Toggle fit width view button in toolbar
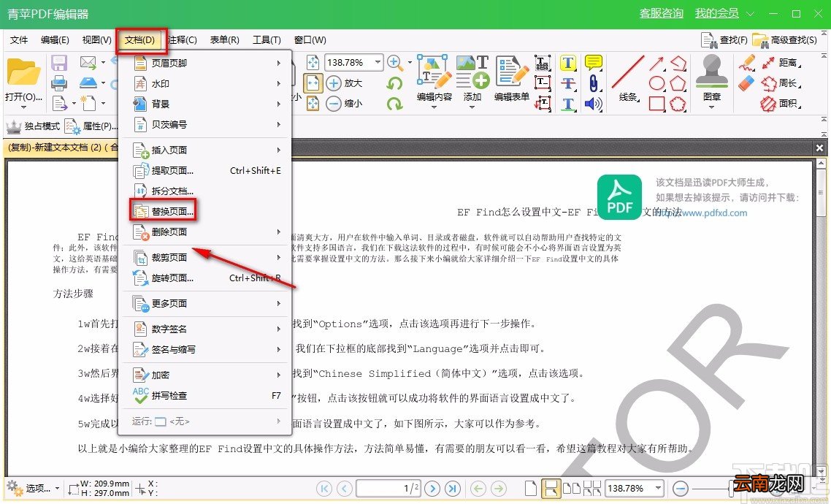This screenshot has height=504, width=831. (313, 83)
